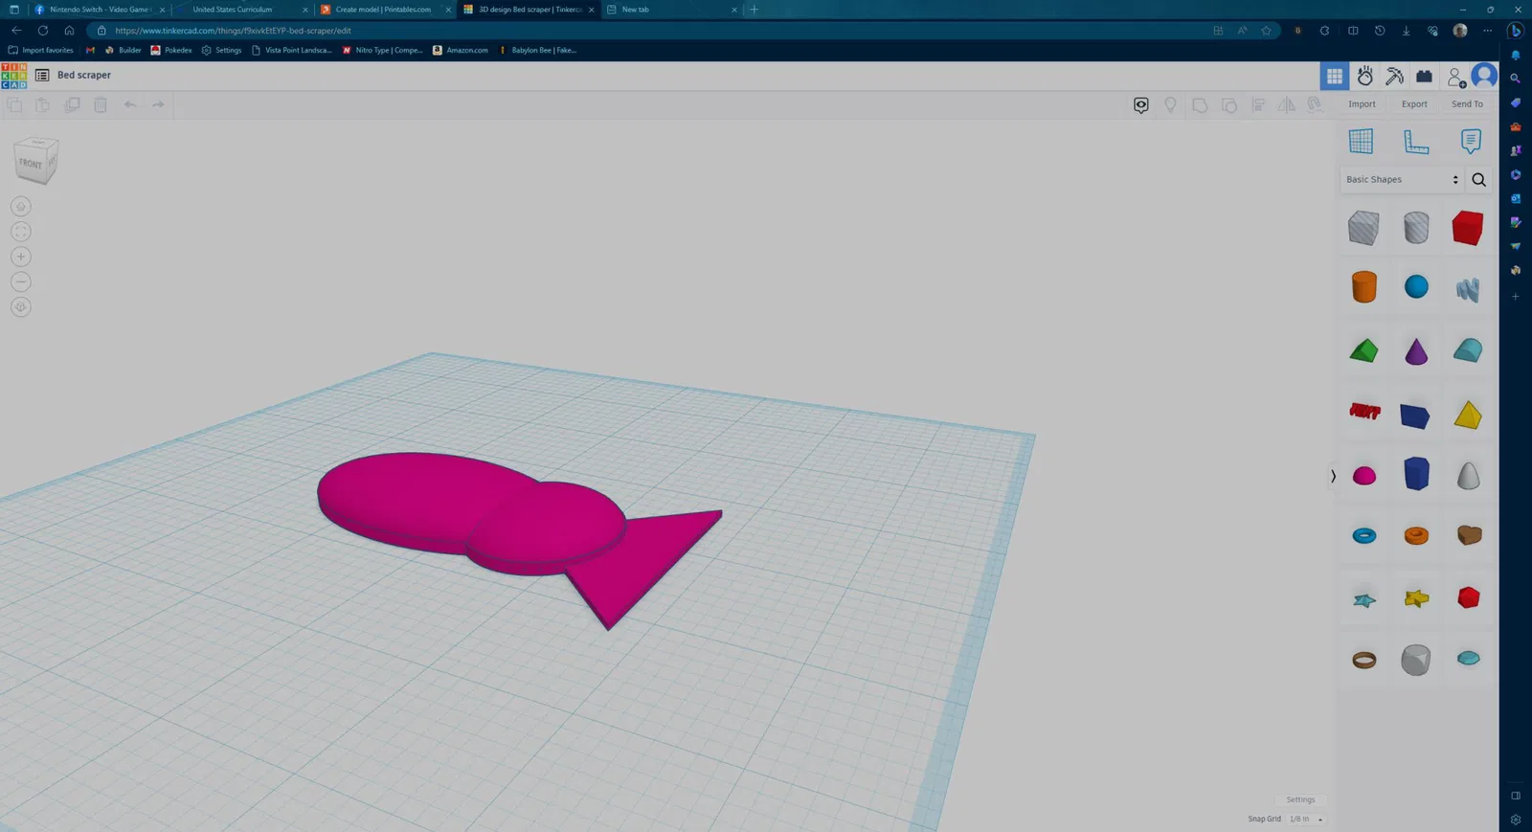Redo the last action in Tinkercad
1532x832 pixels.
pos(159,104)
